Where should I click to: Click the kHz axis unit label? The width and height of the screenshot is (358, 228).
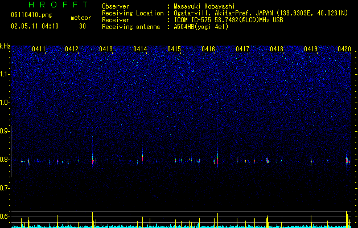pyautogui.click(x=5, y=46)
